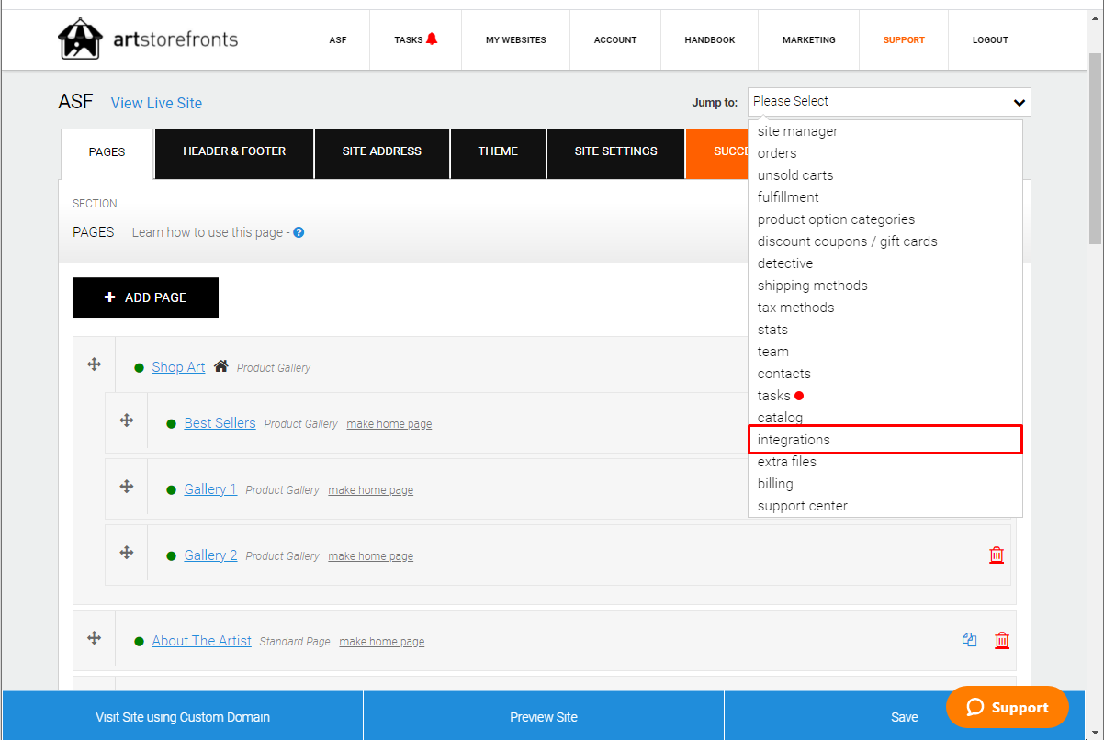The image size is (1104, 740).
Task: Click the move handle for Gallery 1
Action: point(127,487)
